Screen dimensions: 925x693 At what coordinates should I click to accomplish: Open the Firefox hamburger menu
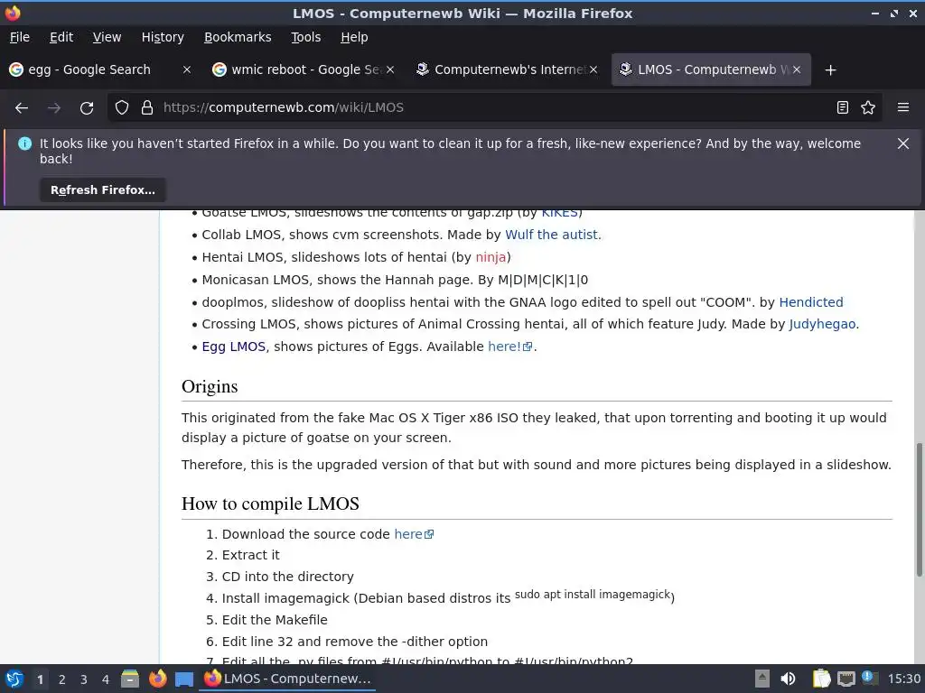903,108
